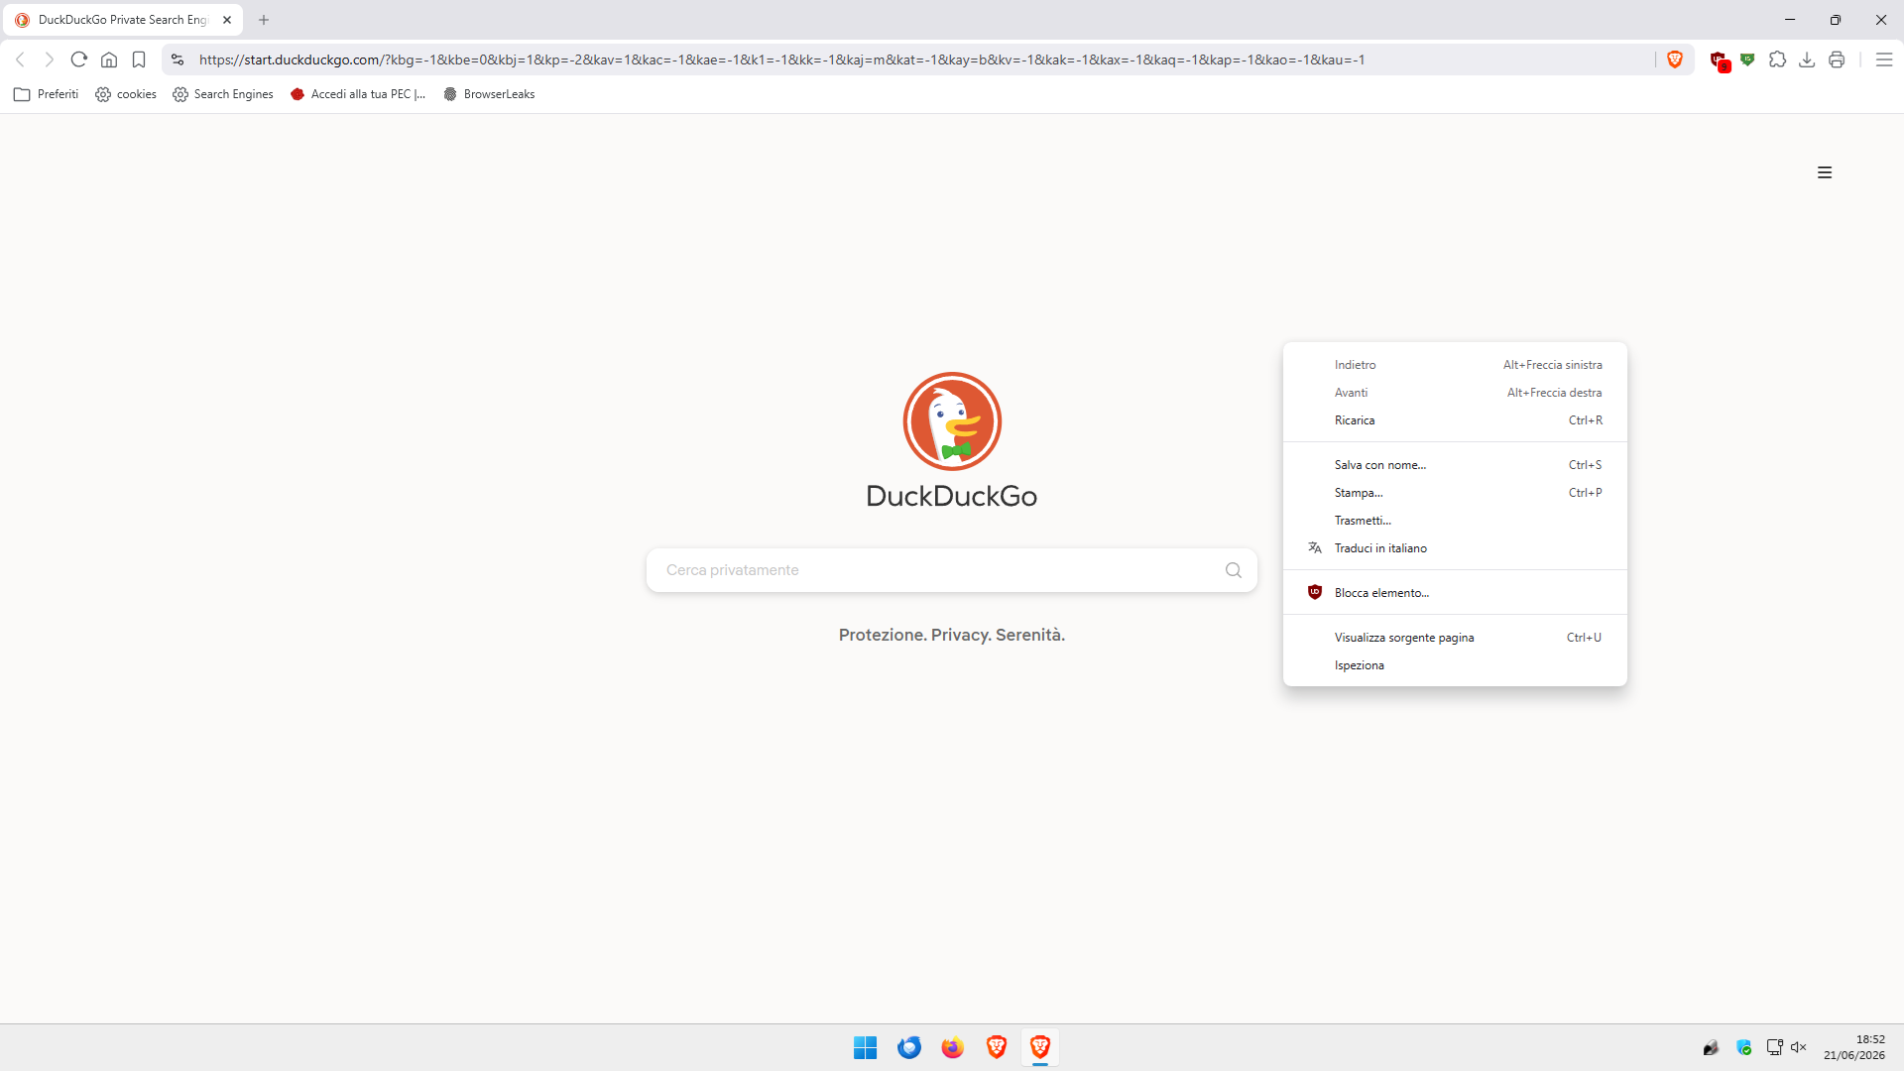The height and width of the screenshot is (1071, 1904).
Task: Click the security camera tray icon
Action: [x=1711, y=1047]
